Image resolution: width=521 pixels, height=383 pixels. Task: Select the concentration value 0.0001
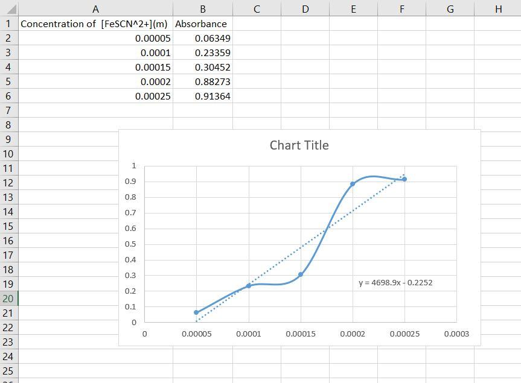[x=153, y=52]
